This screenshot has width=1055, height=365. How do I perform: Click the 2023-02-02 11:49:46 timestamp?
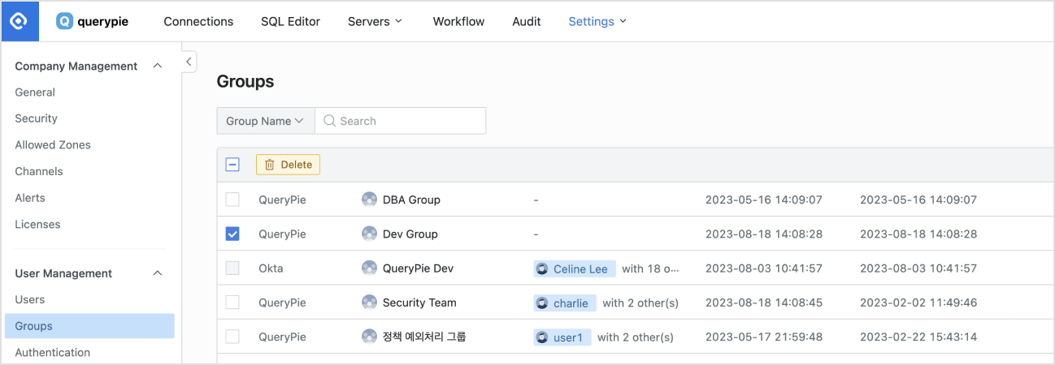pos(918,303)
